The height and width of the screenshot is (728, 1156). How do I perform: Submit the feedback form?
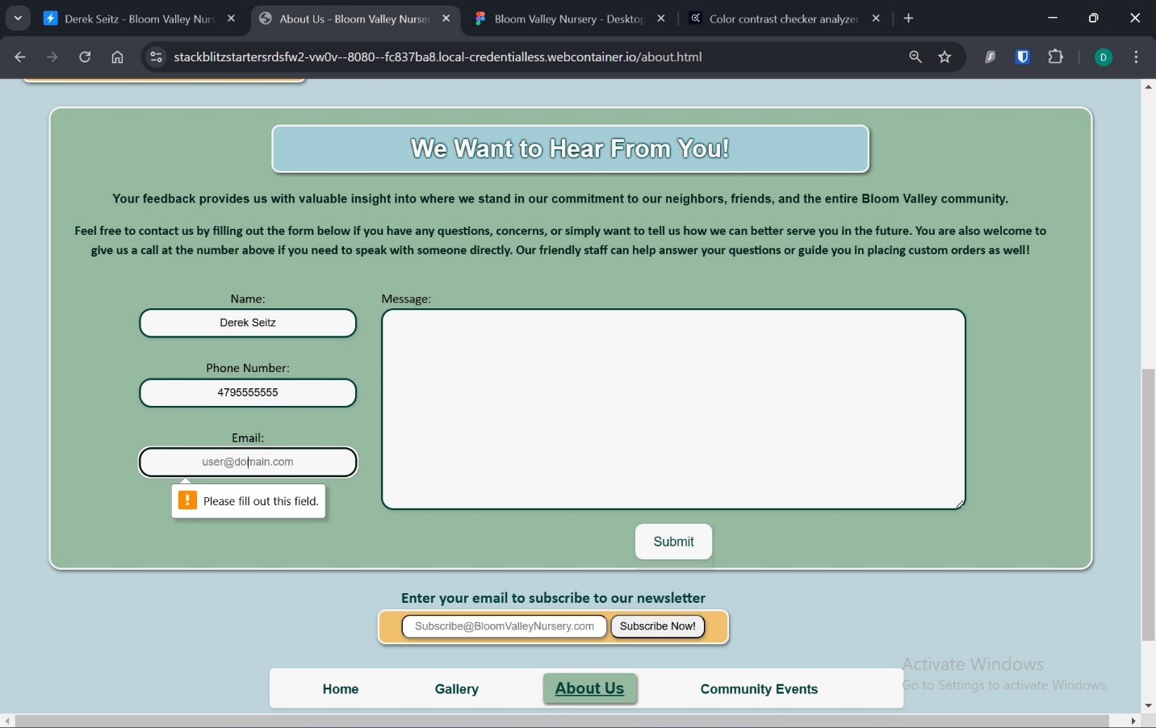pos(674,542)
